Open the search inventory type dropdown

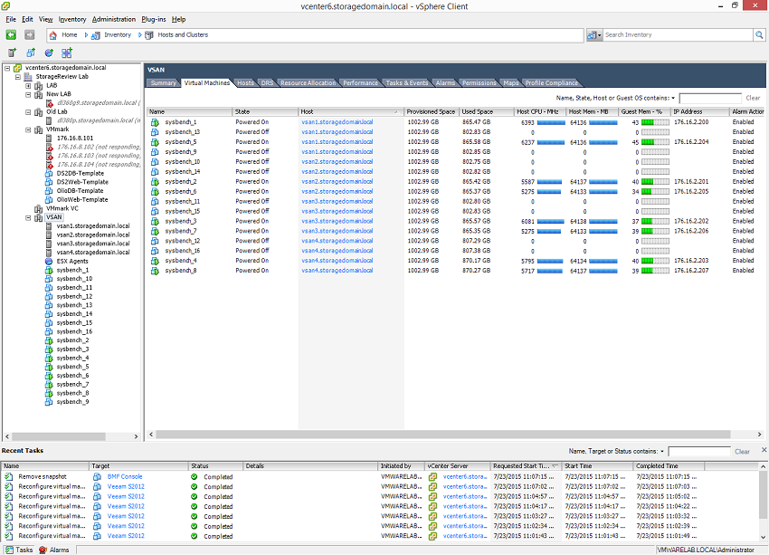(x=594, y=34)
